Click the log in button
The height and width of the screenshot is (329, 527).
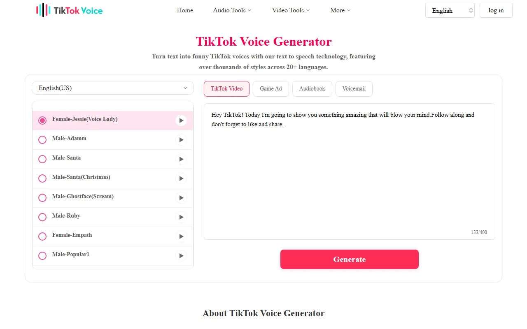tap(496, 11)
